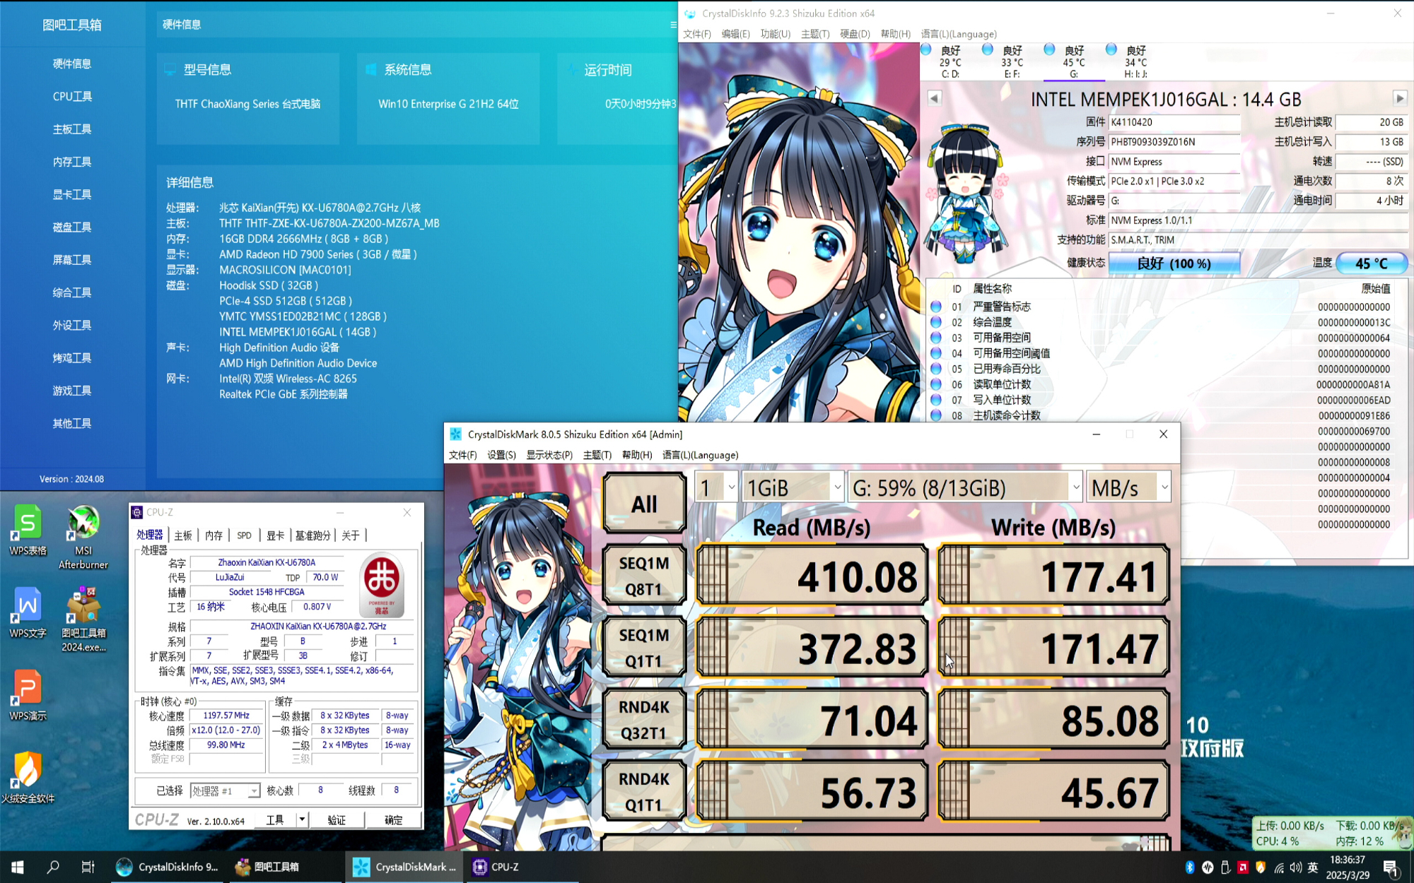Image resolution: width=1414 pixels, height=883 pixels.
Task: Open drive selector G: 59% dropdown
Action: pyautogui.click(x=965, y=487)
